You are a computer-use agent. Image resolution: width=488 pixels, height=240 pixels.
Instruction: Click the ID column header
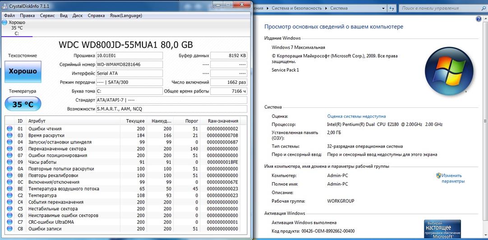coord(20,121)
